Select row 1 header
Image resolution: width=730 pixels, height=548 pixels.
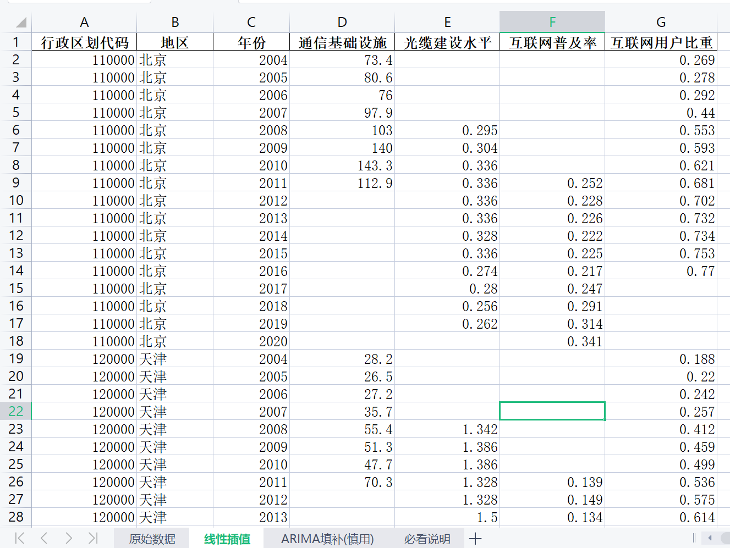pos(16,42)
